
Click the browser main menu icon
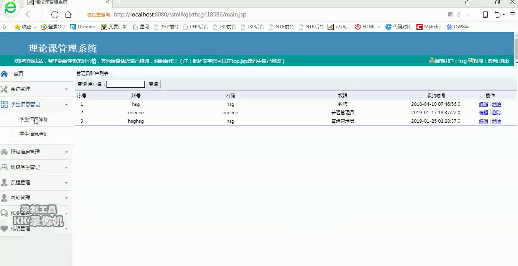513,15
